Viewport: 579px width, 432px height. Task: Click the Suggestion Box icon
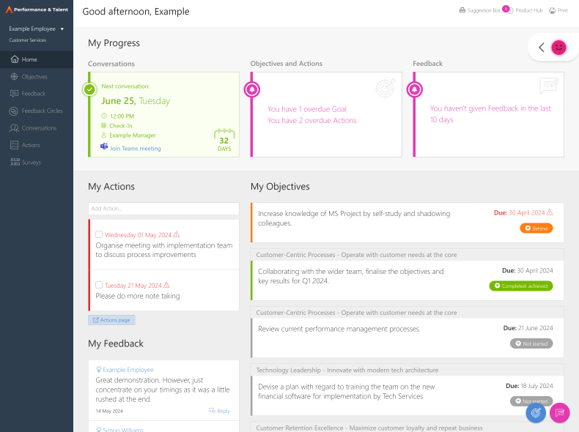point(462,11)
